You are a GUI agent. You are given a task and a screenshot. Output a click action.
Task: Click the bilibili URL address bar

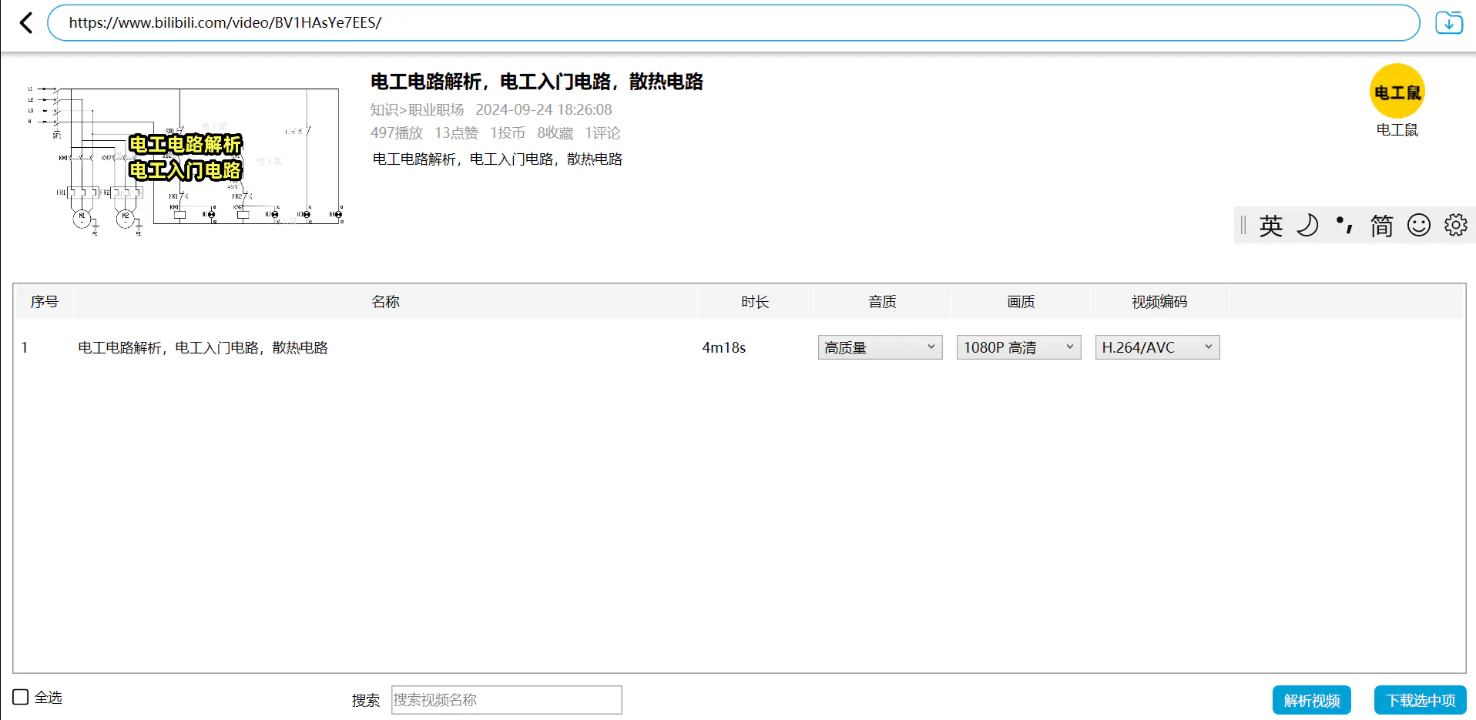[x=732, y=23]
